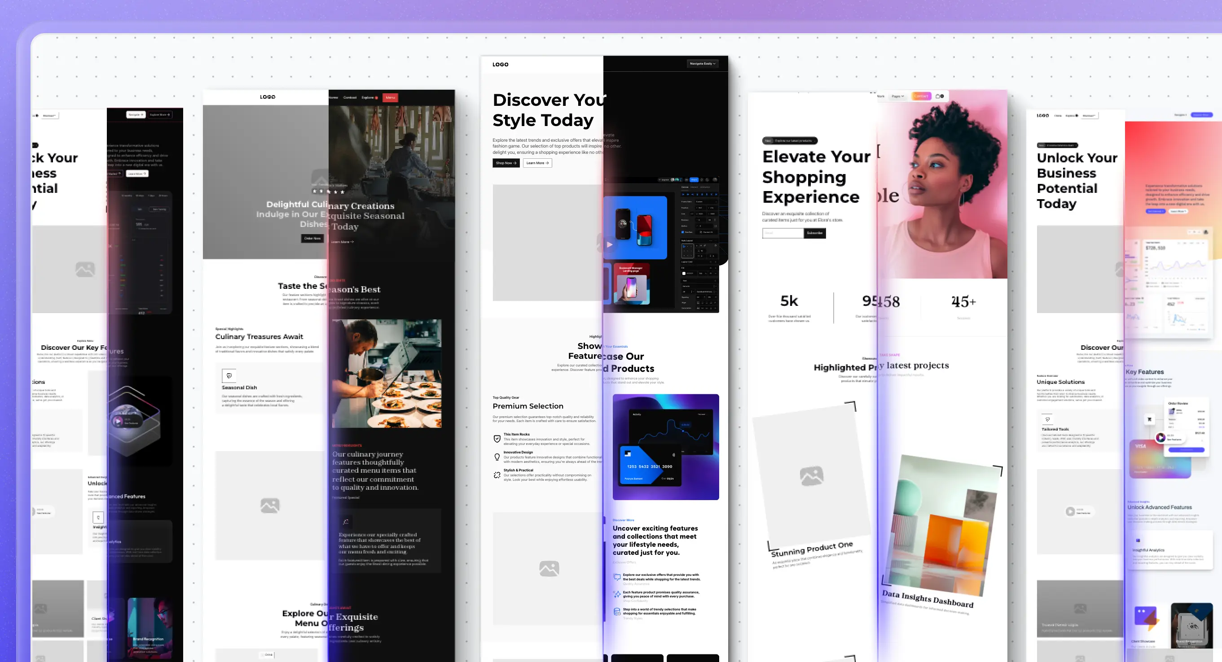Click the Explore Our Exquisite Menu Offerings heading

coord(330,620)
